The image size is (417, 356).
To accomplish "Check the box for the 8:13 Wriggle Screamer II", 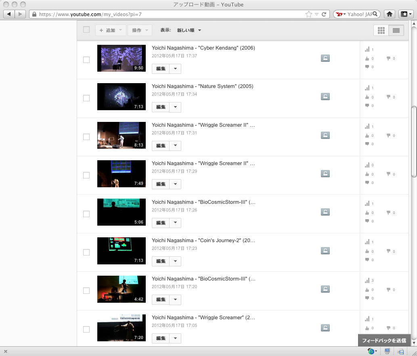I will coord(86,137).
